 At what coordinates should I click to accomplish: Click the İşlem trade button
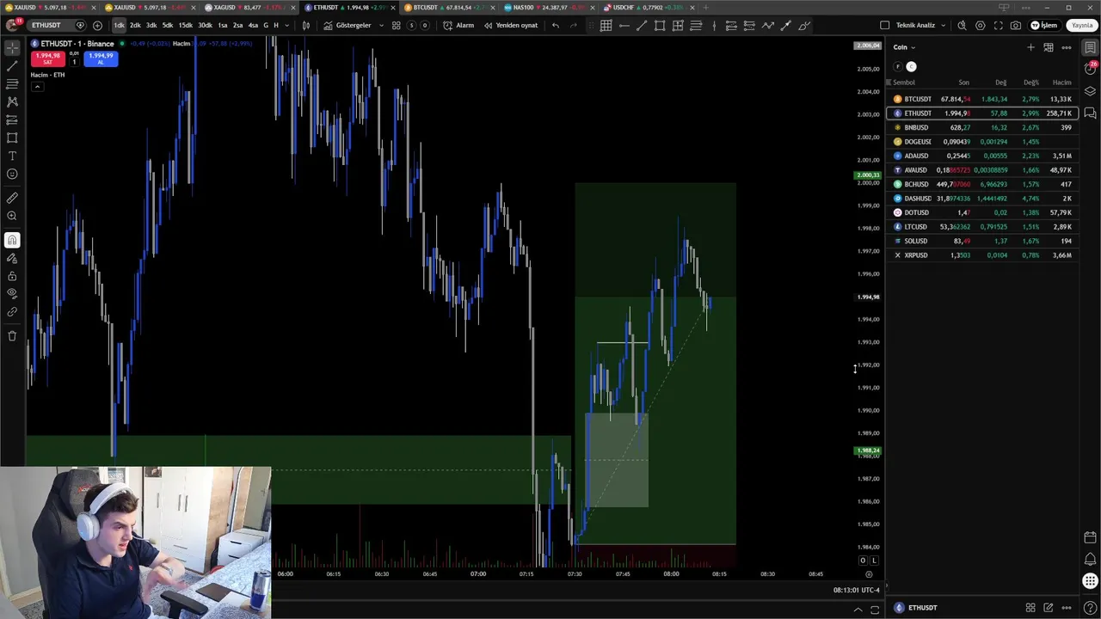(x=1043, y=25)
